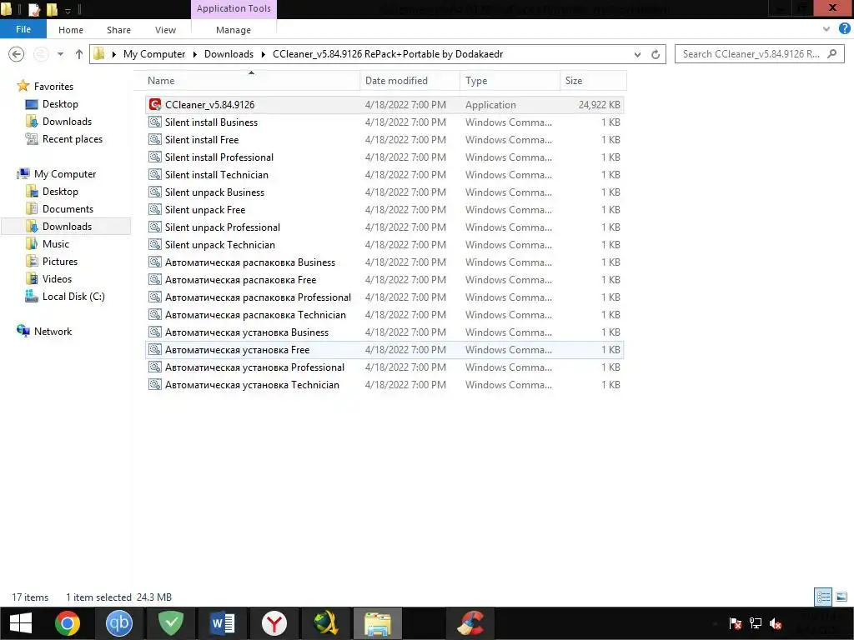
Task: Open the Share ribbon tab
Action: click(118, 30)
